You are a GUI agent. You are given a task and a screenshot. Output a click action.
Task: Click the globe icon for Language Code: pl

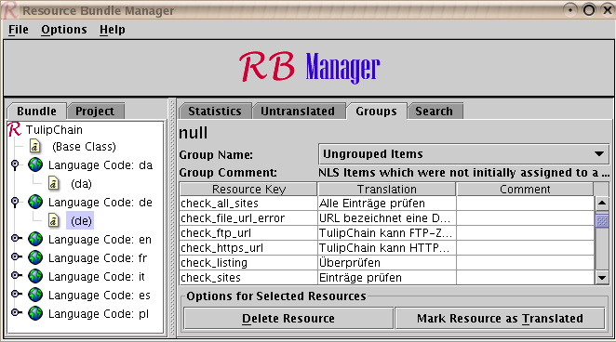click(x=35, y=313)
